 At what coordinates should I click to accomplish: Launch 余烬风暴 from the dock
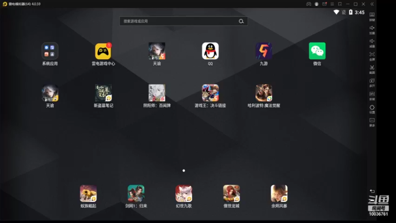tap(279, 193)
